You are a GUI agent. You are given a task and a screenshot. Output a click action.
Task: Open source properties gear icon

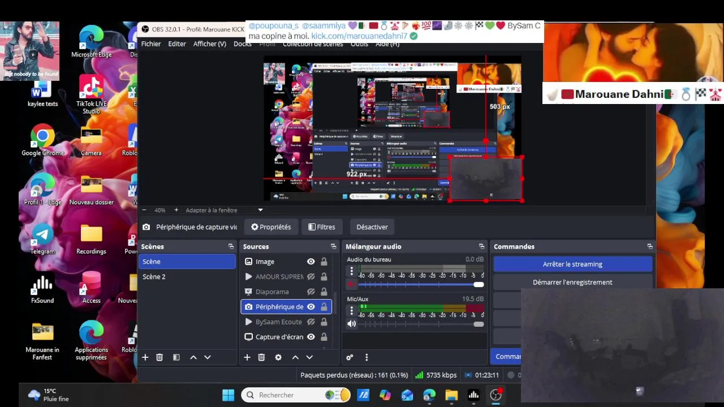coord(278,357)
